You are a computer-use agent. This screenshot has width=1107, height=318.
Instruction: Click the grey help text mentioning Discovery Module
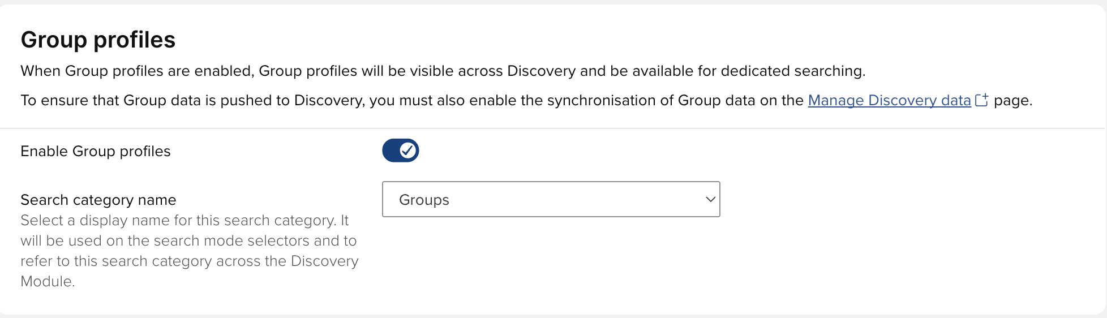click(189, 261)
